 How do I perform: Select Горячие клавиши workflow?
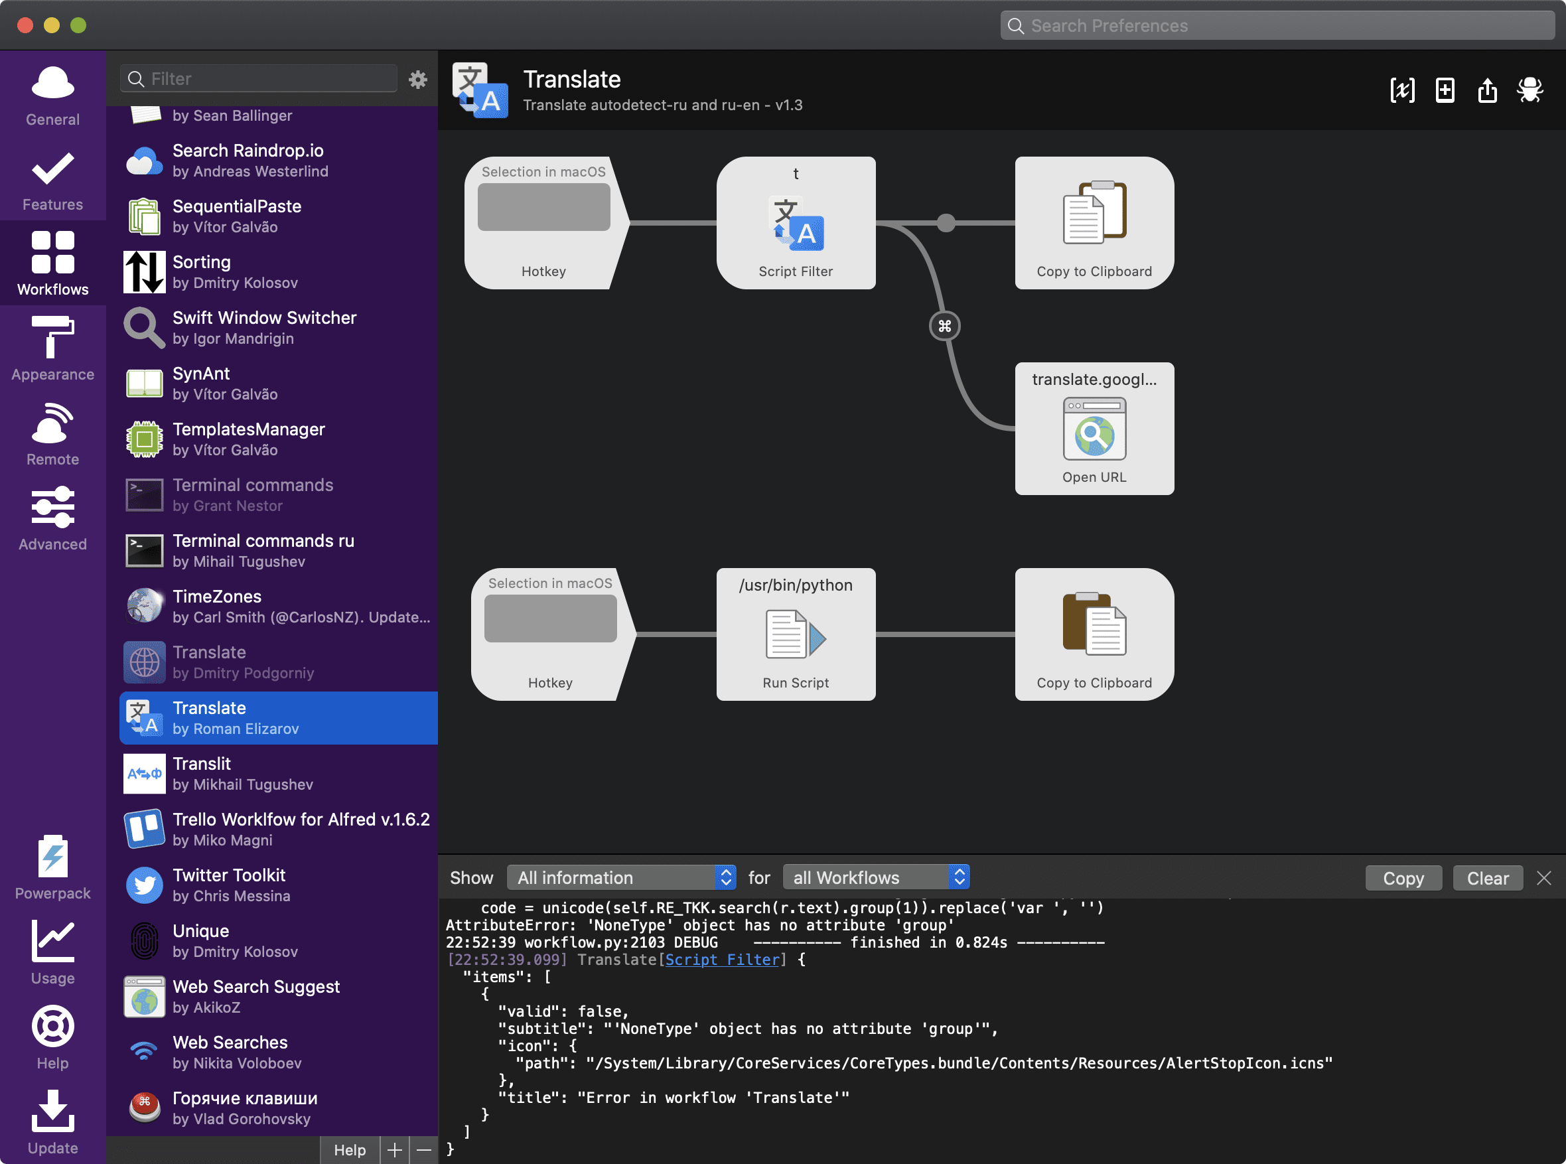pos(278,1108)
